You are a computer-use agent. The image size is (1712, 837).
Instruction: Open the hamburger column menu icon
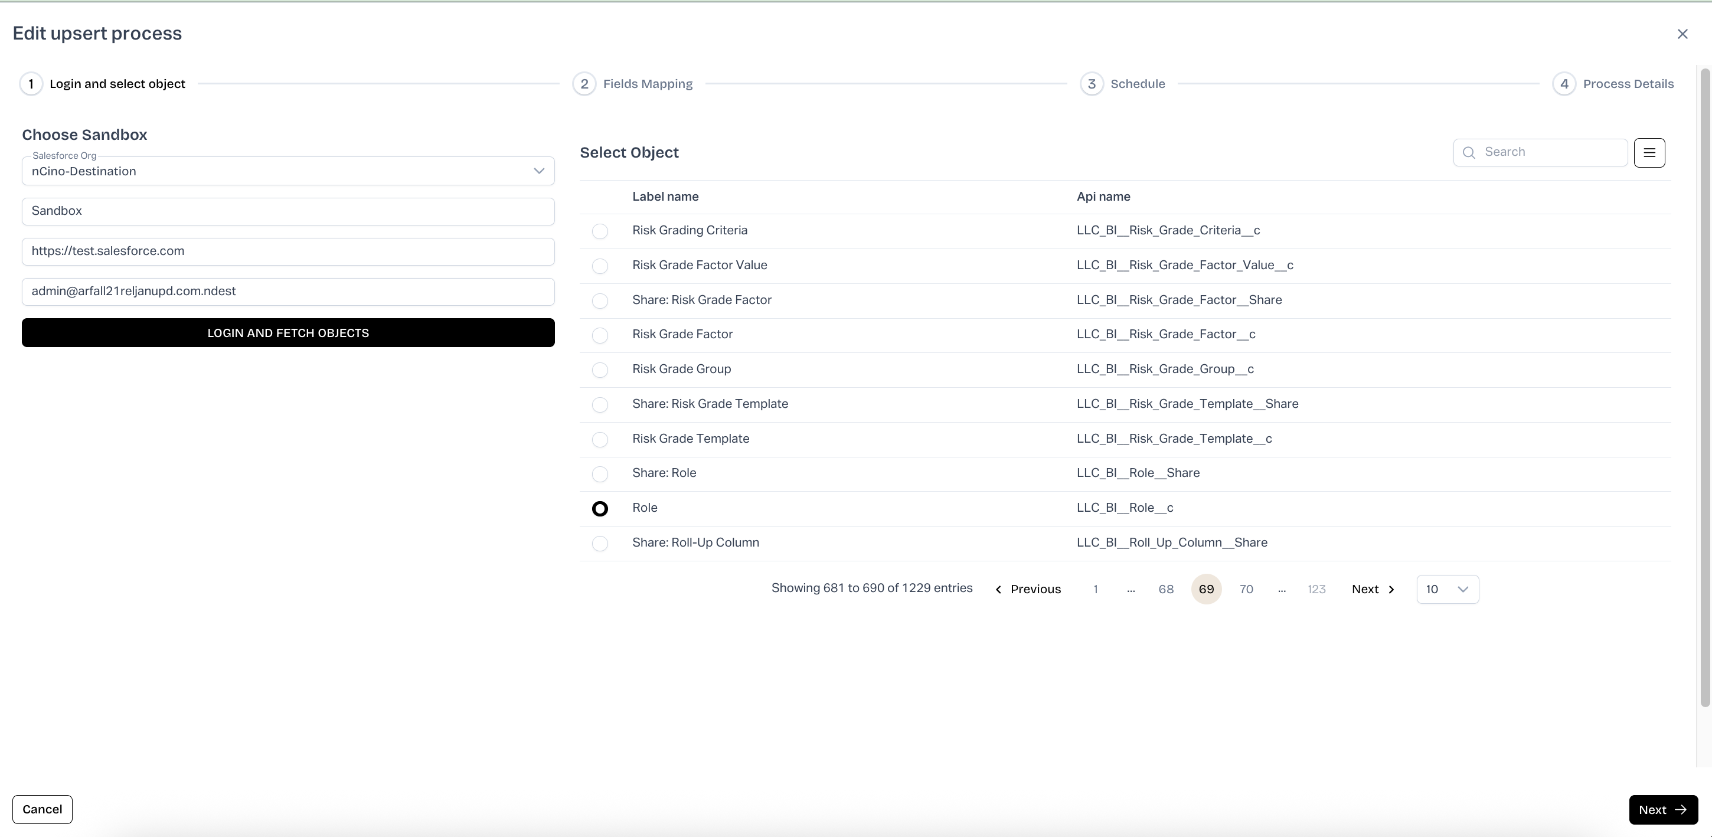point(1649,153)
